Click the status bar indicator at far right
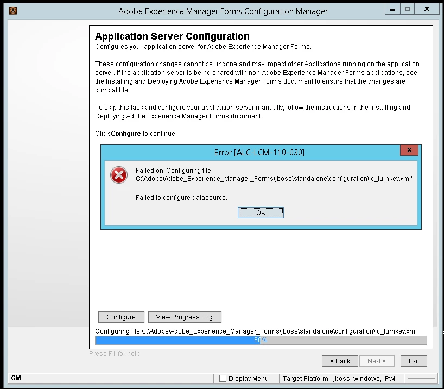 [421, 378]
